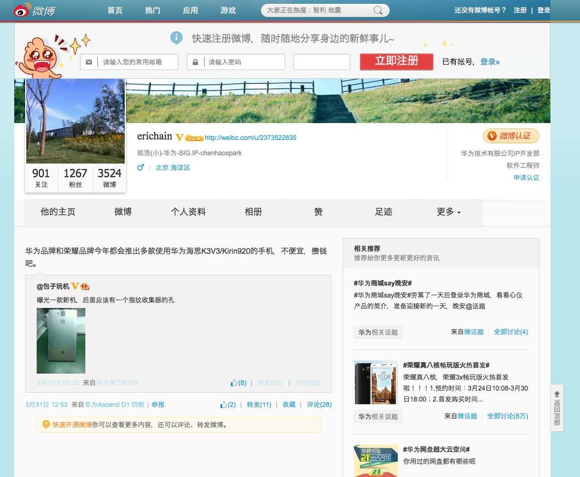Click the 北京 海淀区 location link

coord(173,167)
